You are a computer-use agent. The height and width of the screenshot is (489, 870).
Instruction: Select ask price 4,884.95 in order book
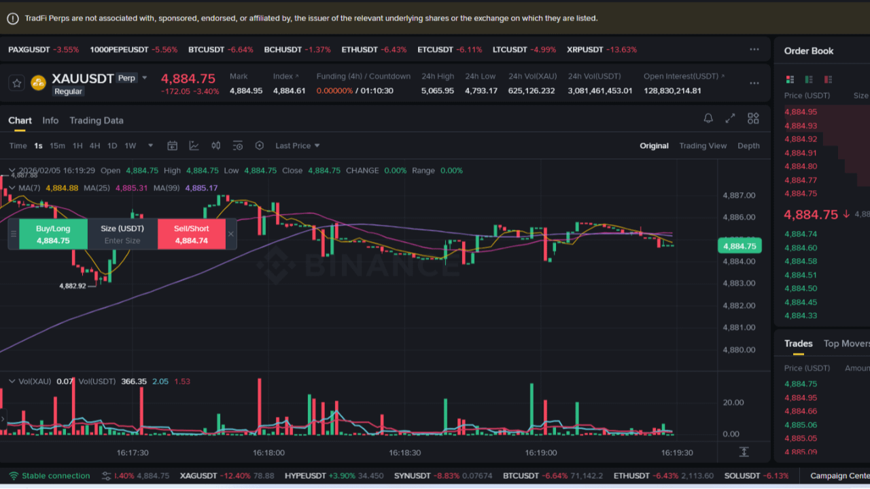801,112
